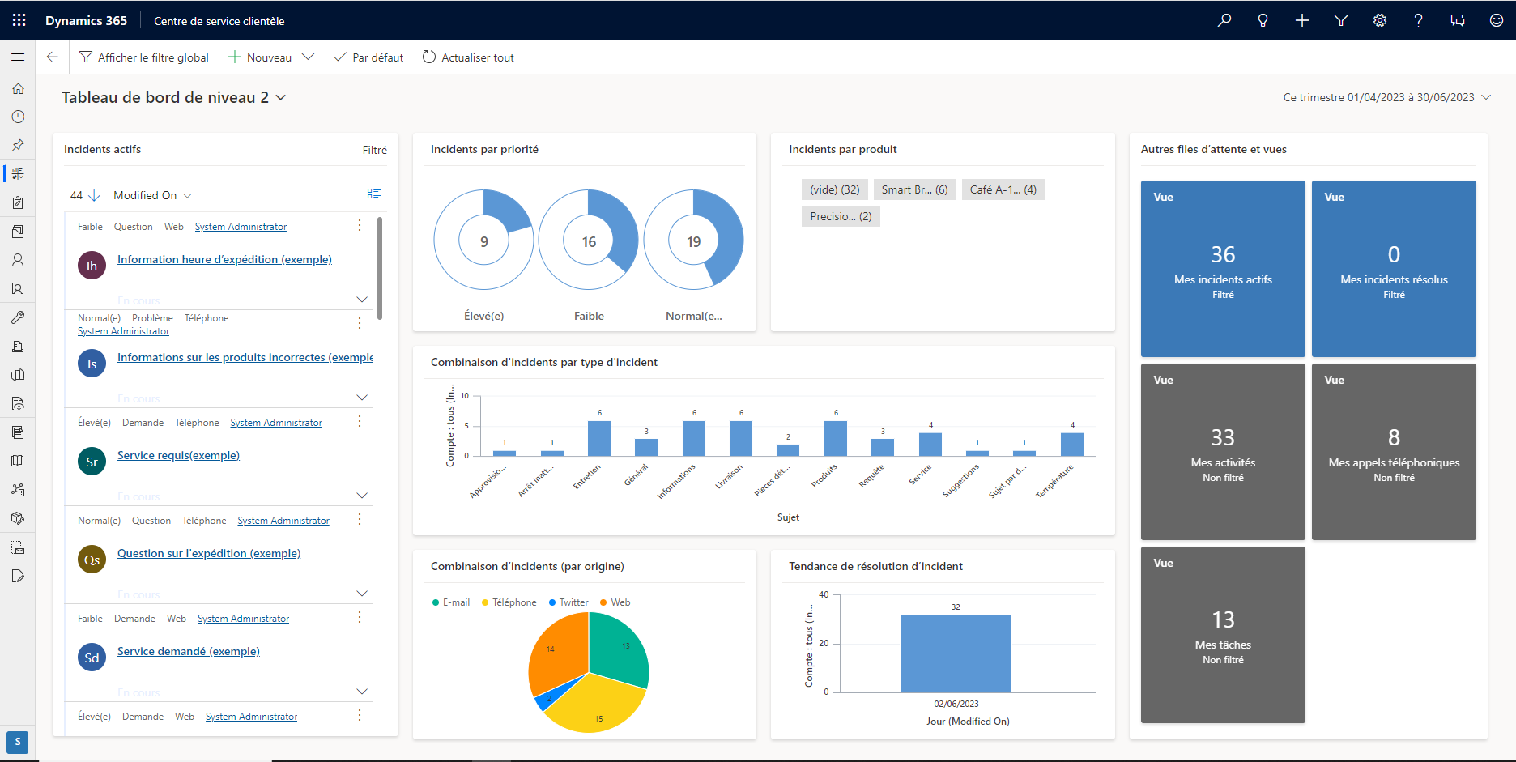This screenshot has height=762, width=1516.
Task: Open the Mes activités tile
Action: pos(1223,452)
